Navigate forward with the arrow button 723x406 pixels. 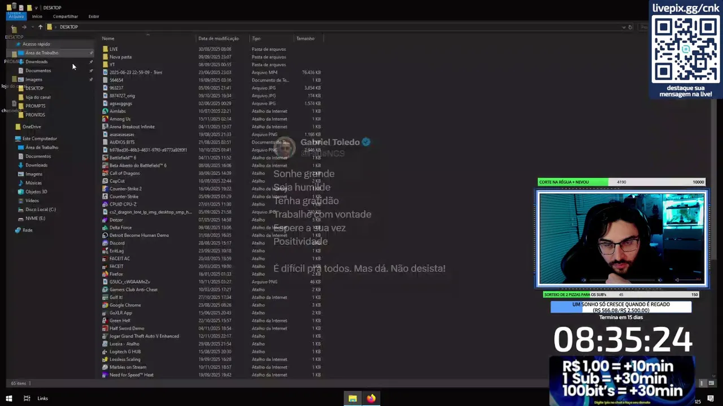coord(24,27)
